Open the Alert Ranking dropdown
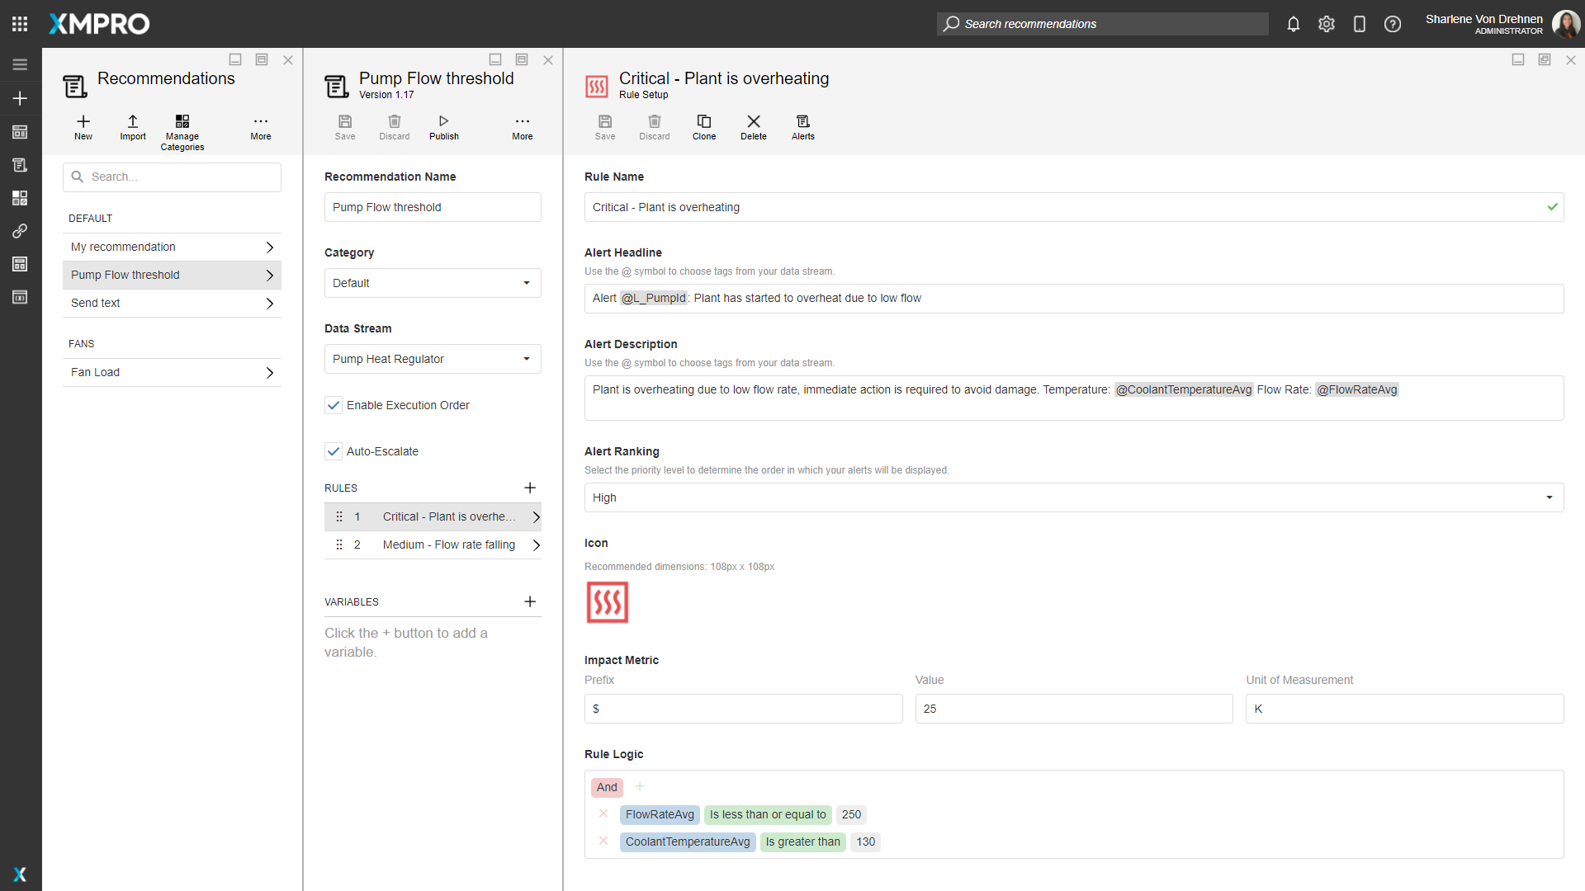This screenshot has height=891, width=1585. pyautogui.click(x=1074, y=497)
